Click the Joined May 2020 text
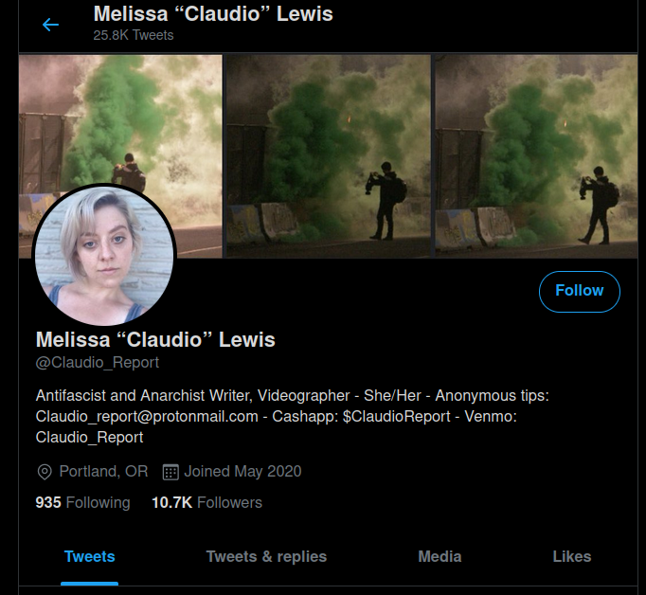Viewport: 646px width, 595px height. tap(242, 472)
